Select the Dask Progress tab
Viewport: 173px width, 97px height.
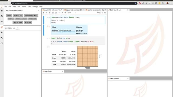pyautogui.click(x=115, y=78)
